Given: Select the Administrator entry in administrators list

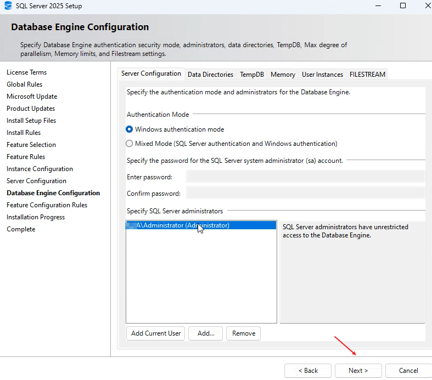Looking at the screenshot, I should click(x=201, y=225).
